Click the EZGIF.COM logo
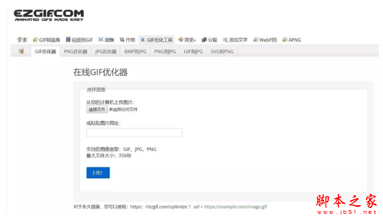383x218 pixels. click(x=49, y=15)
